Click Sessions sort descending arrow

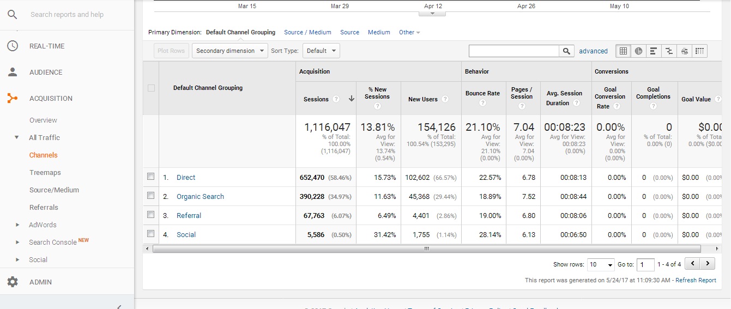pos(352,99)
